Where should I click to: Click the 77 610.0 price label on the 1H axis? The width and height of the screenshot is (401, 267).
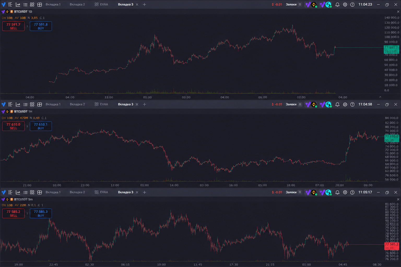(x=391, y=138)
